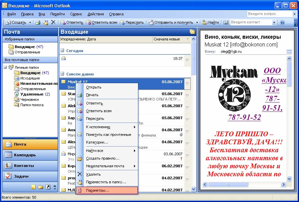The image size is (299, 202).
Task: Collapse the 'Личные папки' folder tree
Action: click(x=5, y=67)
